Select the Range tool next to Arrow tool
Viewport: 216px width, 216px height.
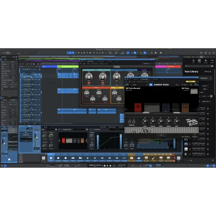click(73, 53)
